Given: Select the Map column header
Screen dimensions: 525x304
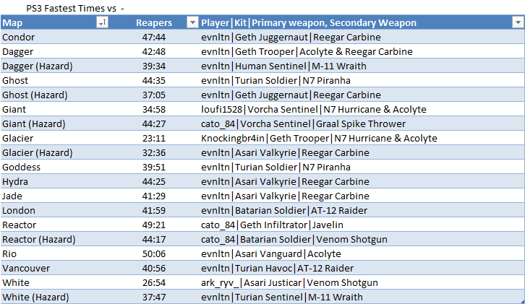Looking at the screenshot, I should 55,22.
